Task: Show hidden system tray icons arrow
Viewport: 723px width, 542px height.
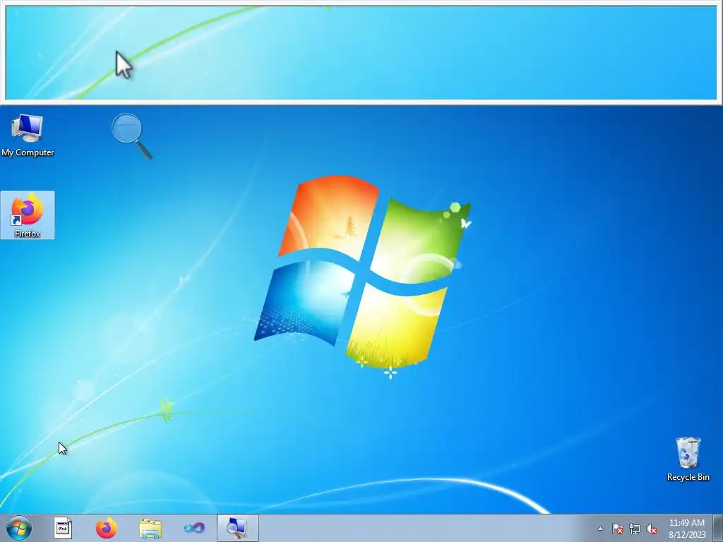Action: [600, 529]
